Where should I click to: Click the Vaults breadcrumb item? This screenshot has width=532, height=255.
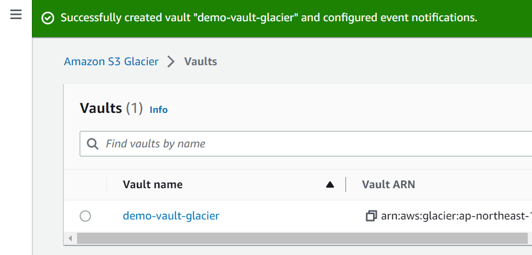point(200,61)
